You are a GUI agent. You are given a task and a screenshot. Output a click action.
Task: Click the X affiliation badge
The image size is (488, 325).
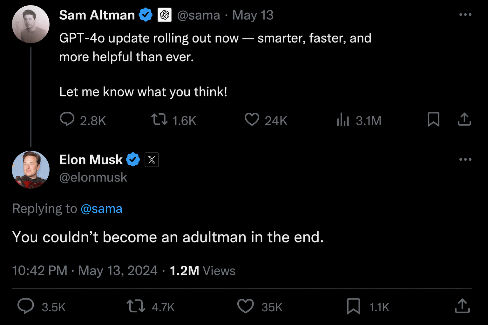(152, 160)
